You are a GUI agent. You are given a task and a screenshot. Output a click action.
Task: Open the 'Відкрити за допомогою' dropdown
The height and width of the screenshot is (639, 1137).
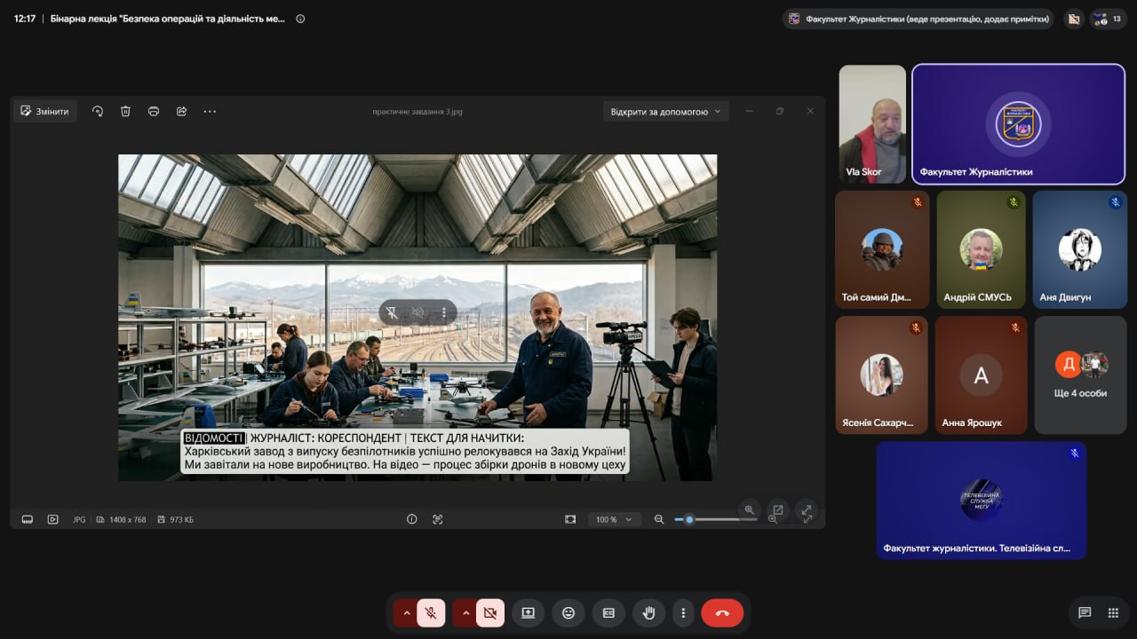pyautogui.click(x=666, y=112)
